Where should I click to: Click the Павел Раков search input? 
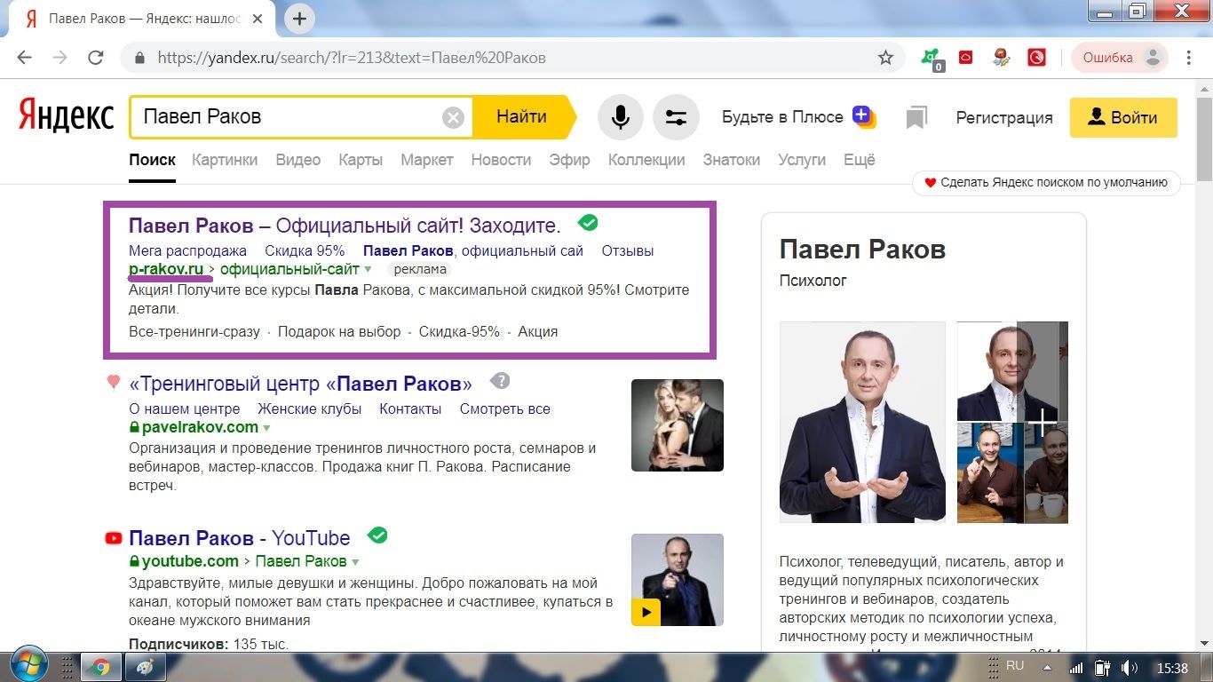[x=289, y=117]
